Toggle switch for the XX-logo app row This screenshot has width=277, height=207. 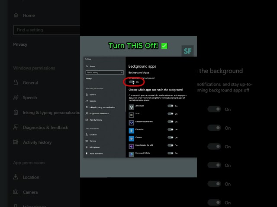click(x=171, y=114)
